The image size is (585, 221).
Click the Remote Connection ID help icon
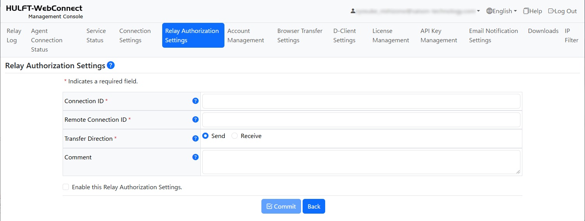[196, 119]
